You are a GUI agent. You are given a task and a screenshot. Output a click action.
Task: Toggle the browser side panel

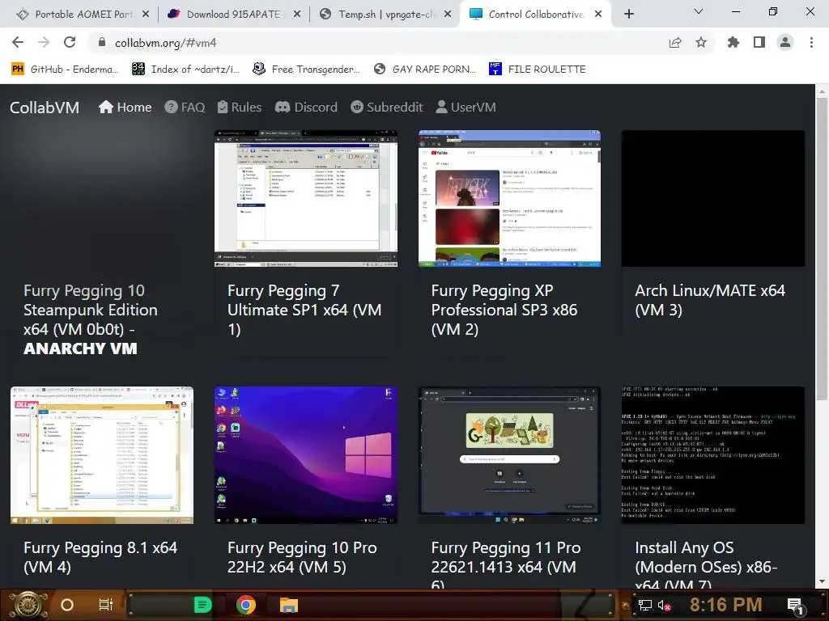click(x=759, y=43)
